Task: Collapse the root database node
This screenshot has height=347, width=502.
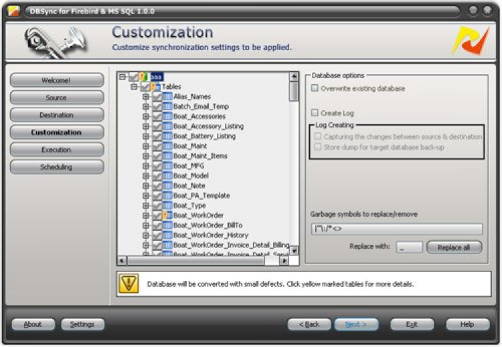Action: tap(122, 77)
